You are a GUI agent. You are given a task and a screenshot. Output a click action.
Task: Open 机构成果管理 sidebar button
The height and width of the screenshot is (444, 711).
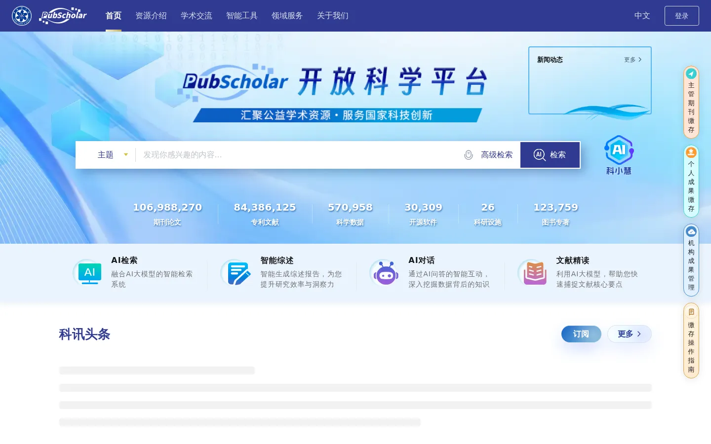coord(691,260)
